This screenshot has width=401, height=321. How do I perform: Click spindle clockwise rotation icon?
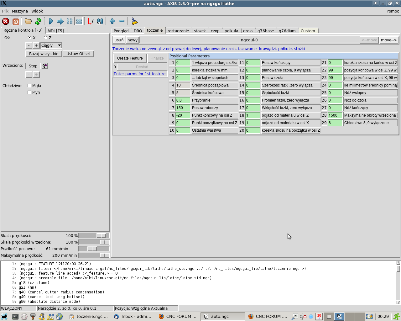(x=45, y=66)
